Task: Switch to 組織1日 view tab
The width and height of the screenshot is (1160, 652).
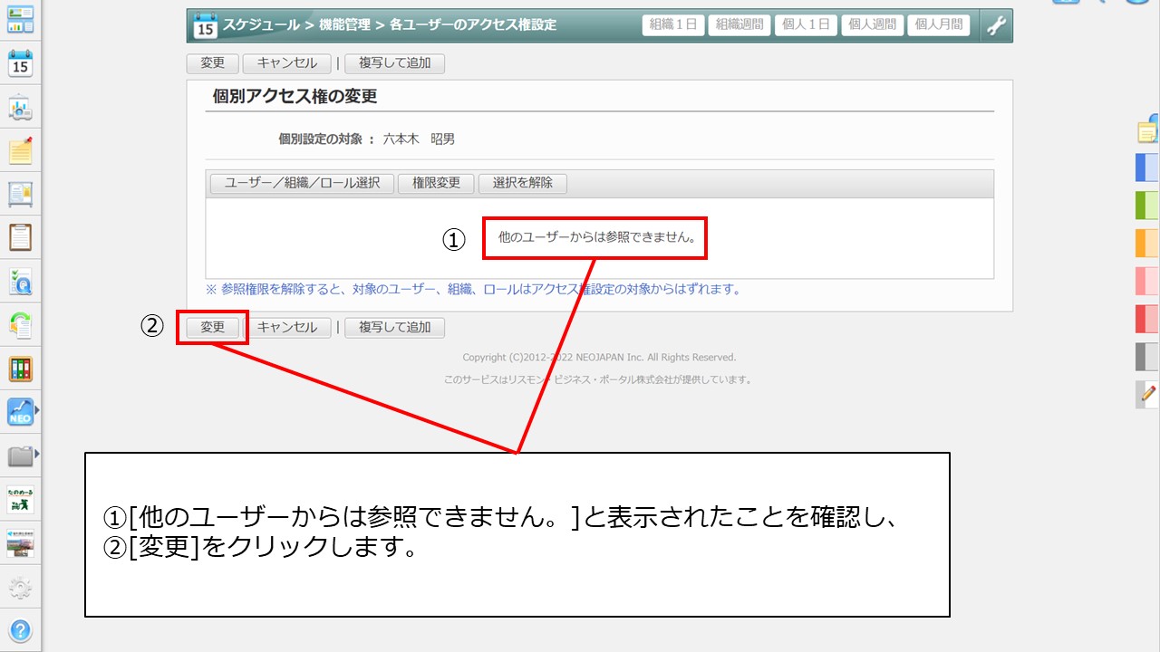Action: (673, 25)
